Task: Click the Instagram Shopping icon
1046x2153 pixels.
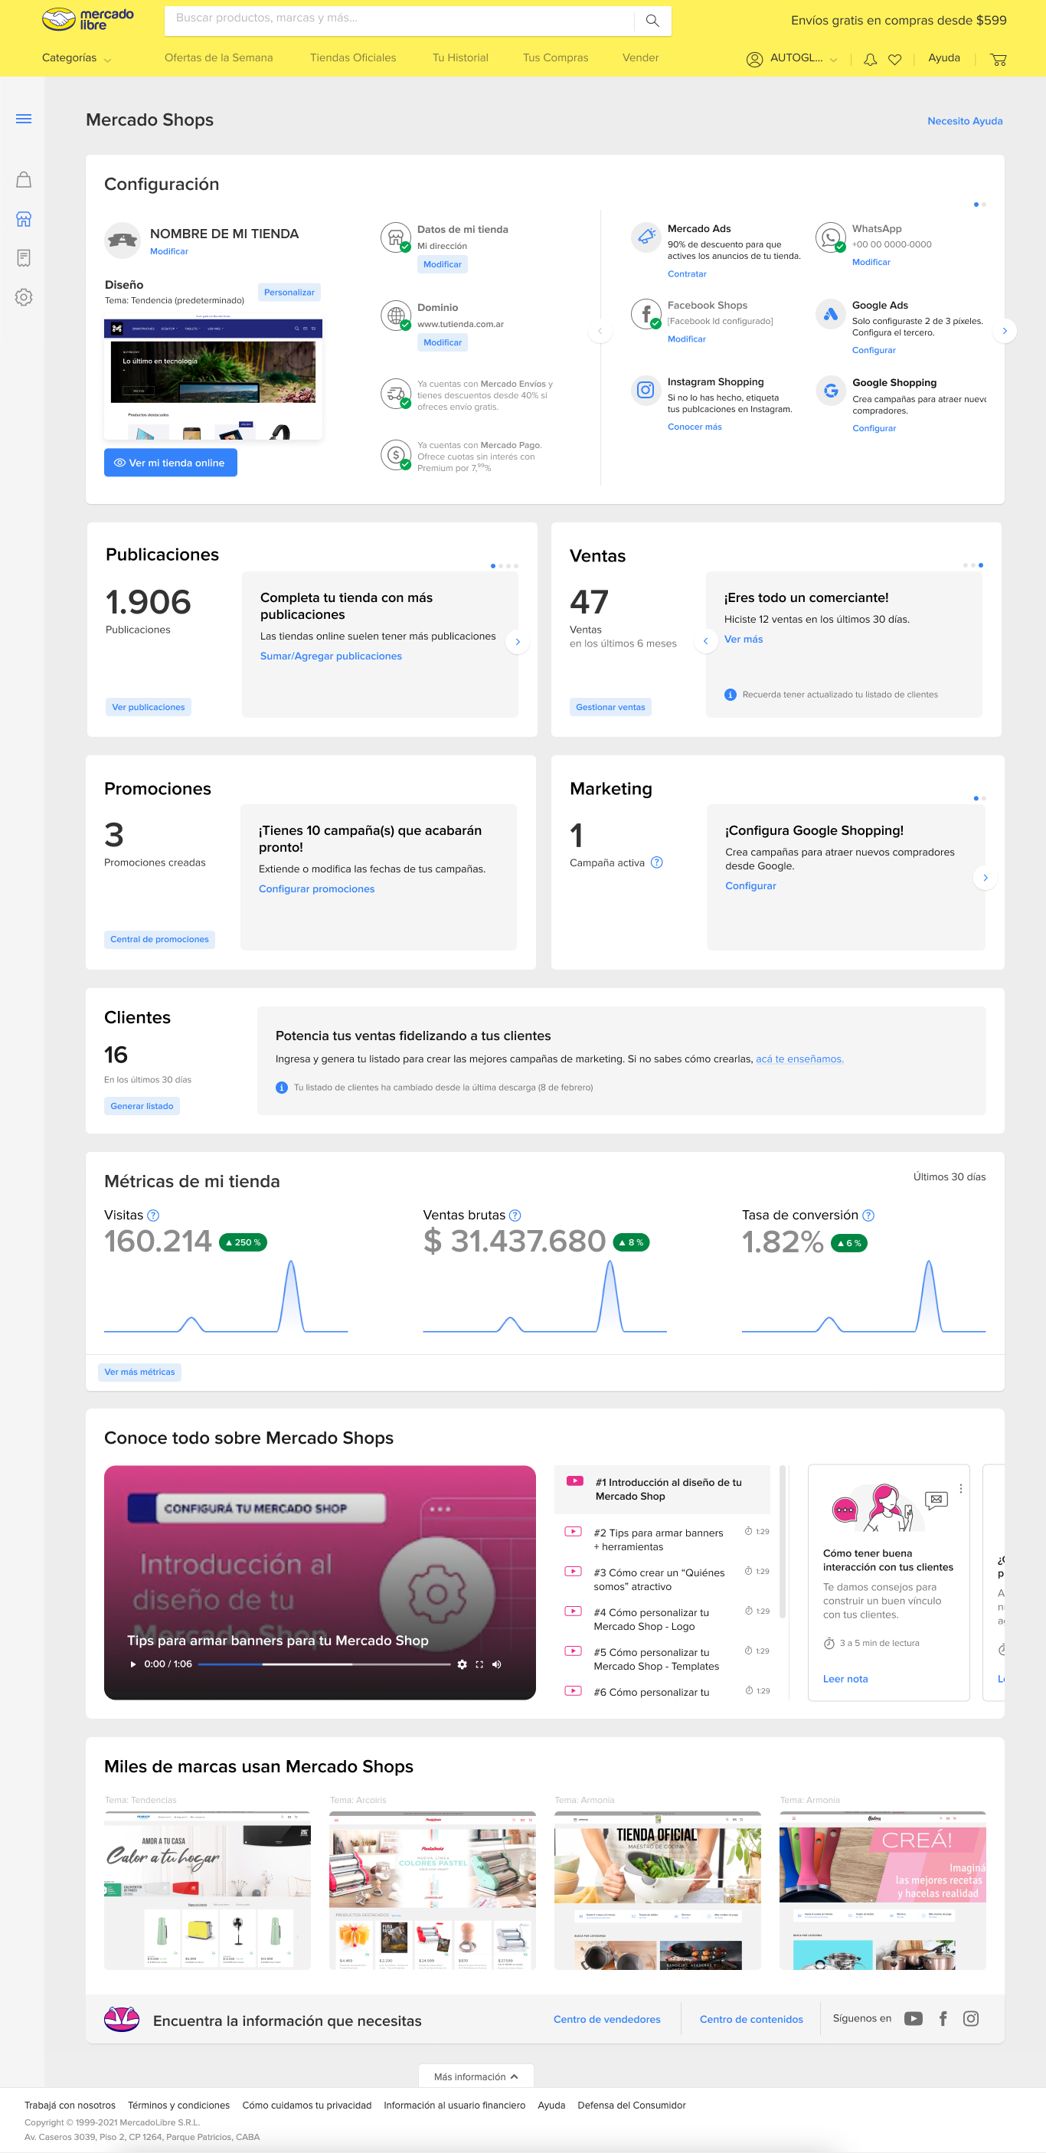Action: coord(646,390)
